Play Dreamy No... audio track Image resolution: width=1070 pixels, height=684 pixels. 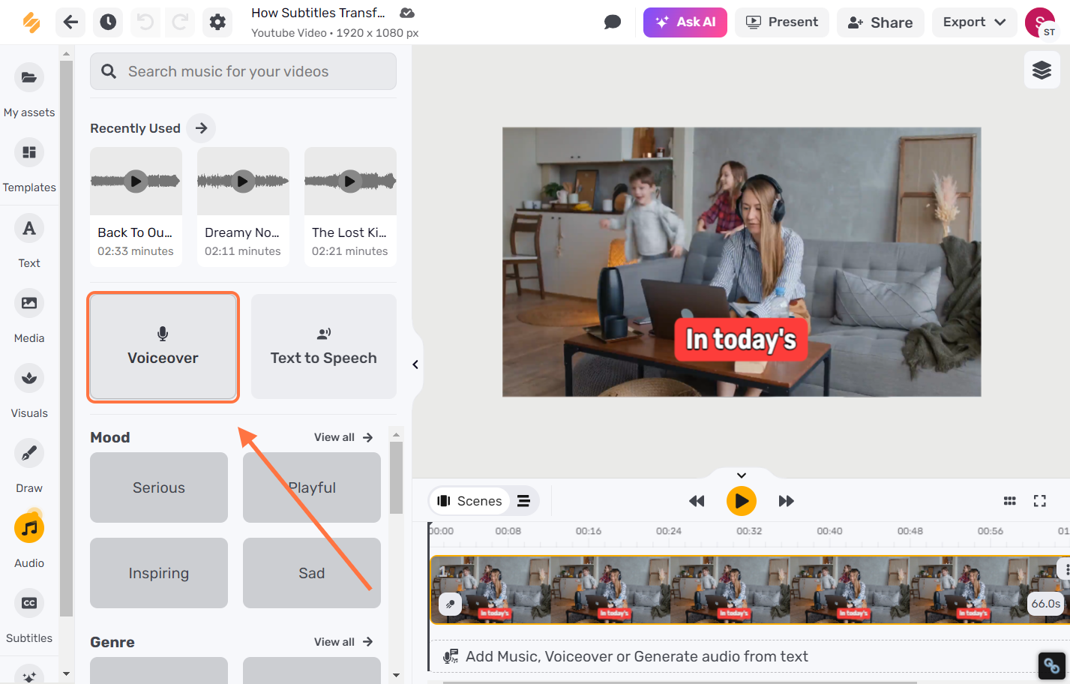(243, 181)
